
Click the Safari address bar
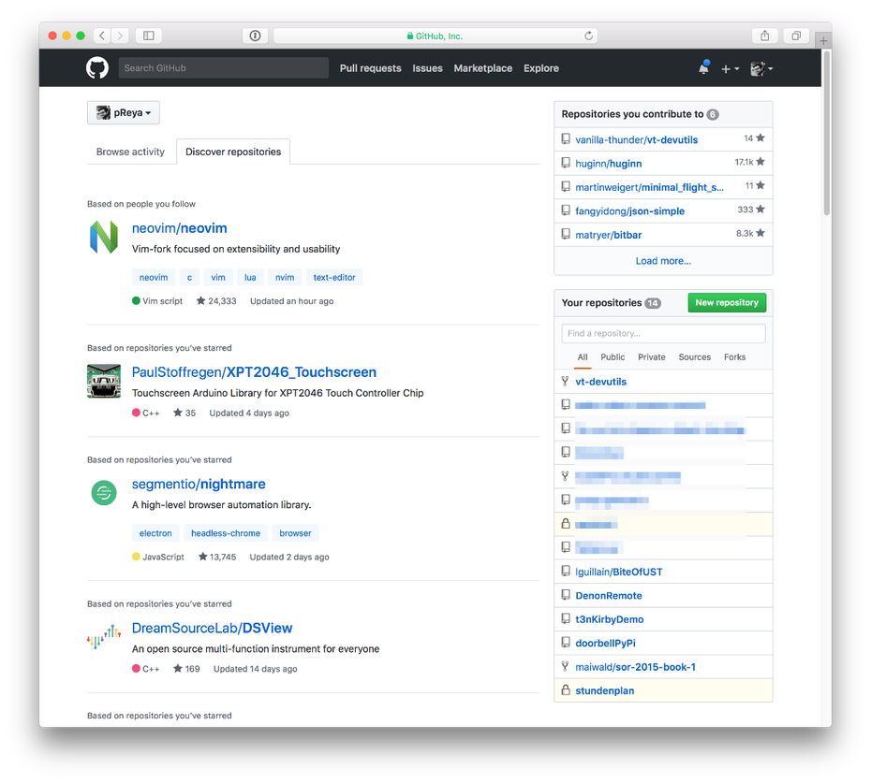point(435,36)
